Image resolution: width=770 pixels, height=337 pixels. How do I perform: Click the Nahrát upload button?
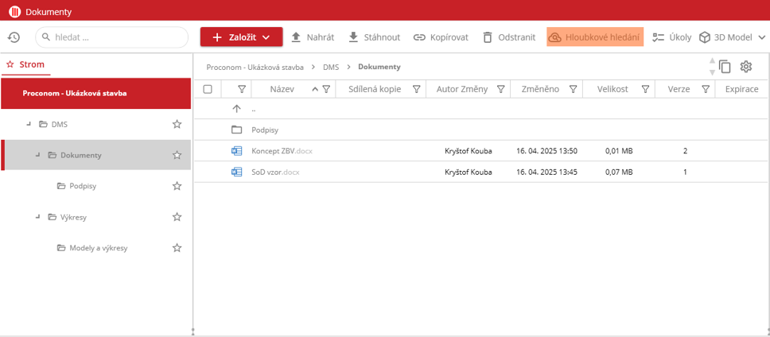click(x=312, y=37)
